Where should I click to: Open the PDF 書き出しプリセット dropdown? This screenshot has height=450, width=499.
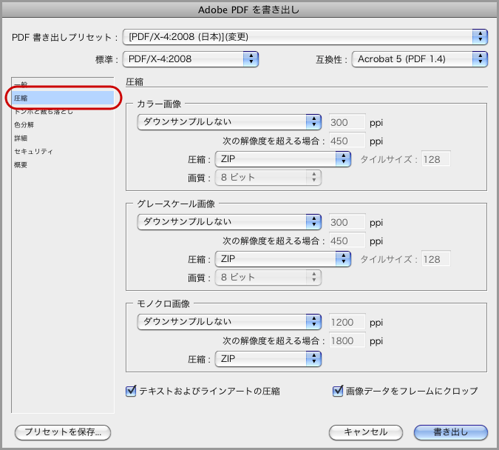[305, 37]
